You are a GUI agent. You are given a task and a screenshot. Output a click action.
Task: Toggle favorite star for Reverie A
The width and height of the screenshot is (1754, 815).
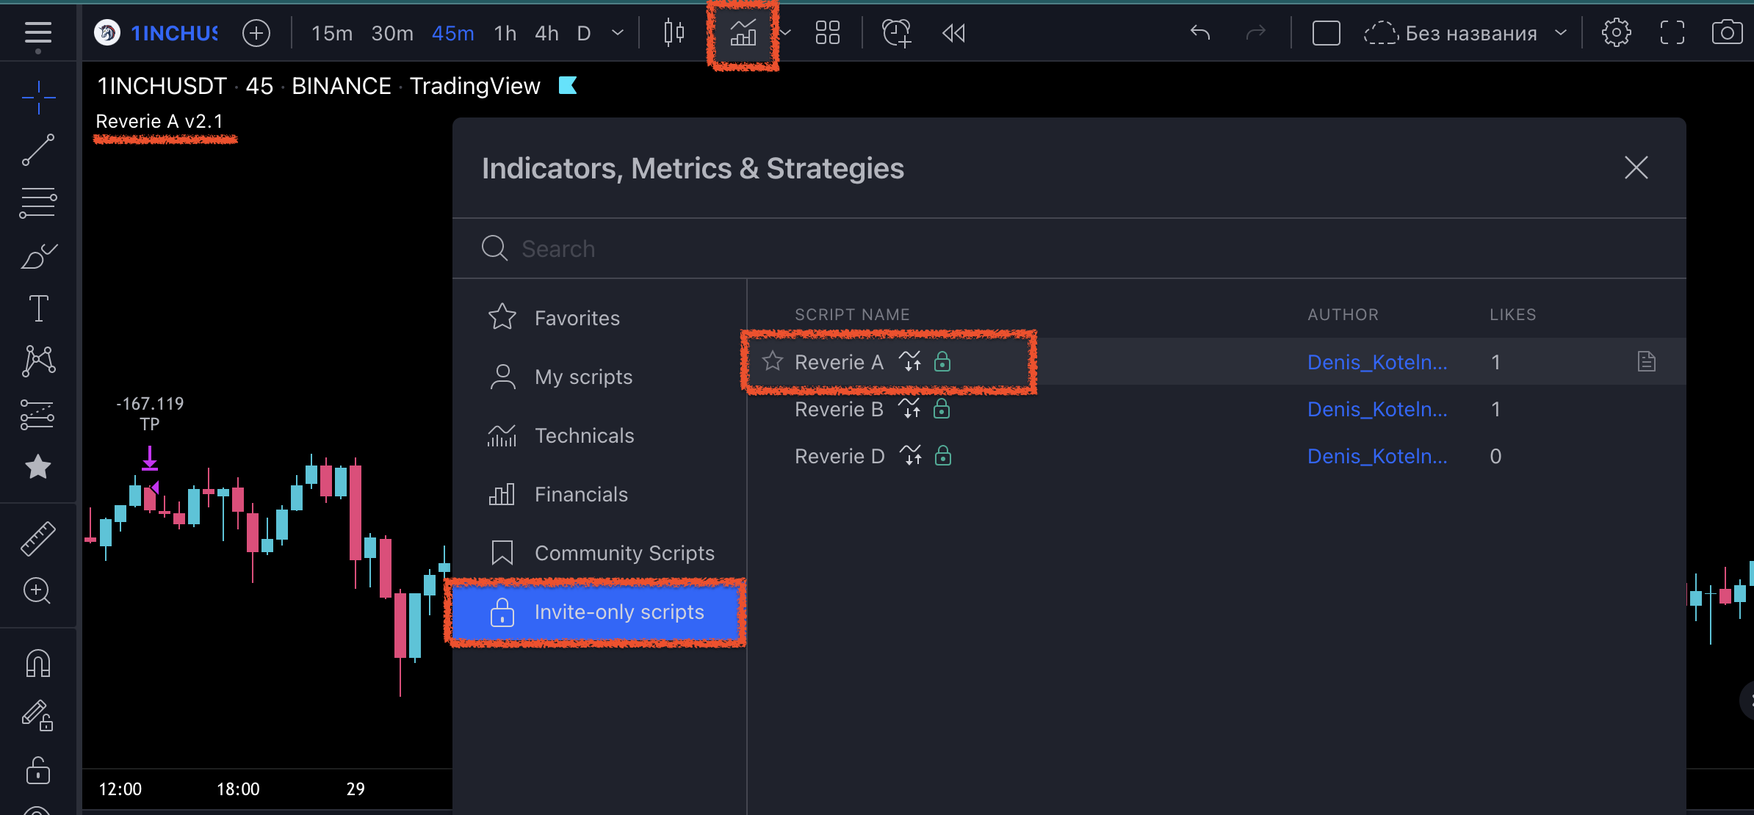(x=772, y=361)
